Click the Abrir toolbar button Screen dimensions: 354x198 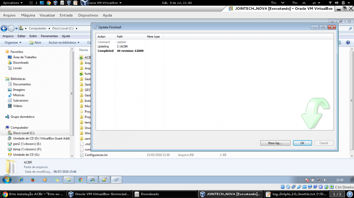pyautogui.click(x=35, y=42)
